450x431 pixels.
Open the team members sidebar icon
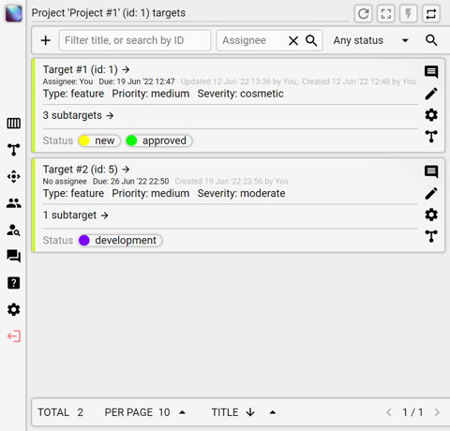14,203
